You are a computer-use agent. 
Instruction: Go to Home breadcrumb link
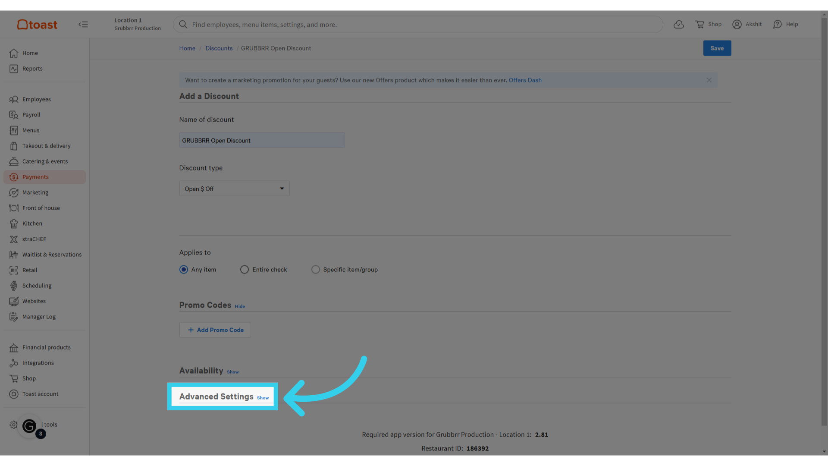(x=187, y=48)
